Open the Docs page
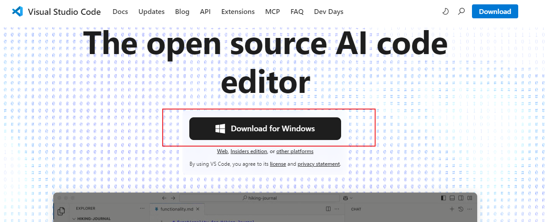The image size is (547, 222). (x=120, y=12)
